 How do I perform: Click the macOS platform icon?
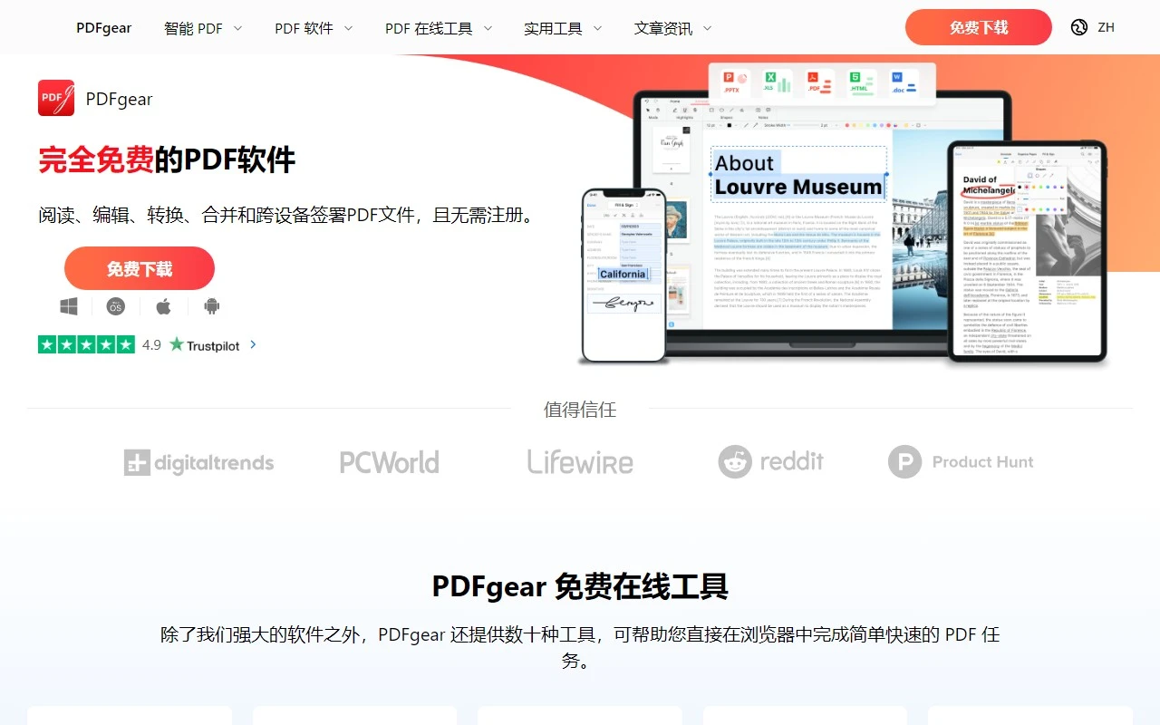[x=116, y=306]
